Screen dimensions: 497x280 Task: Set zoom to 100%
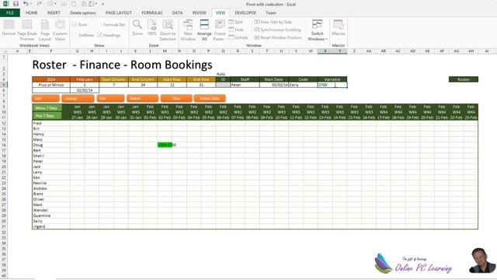[152, 28]
